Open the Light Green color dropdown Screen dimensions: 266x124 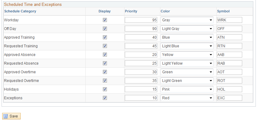187,81
